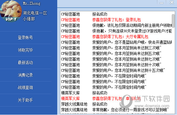Image resolution: width=177 pixels, height=115 pixels.
Task: Select the 必须进行一局游戏才可以签到 row
Action: (x=116, y=110)
